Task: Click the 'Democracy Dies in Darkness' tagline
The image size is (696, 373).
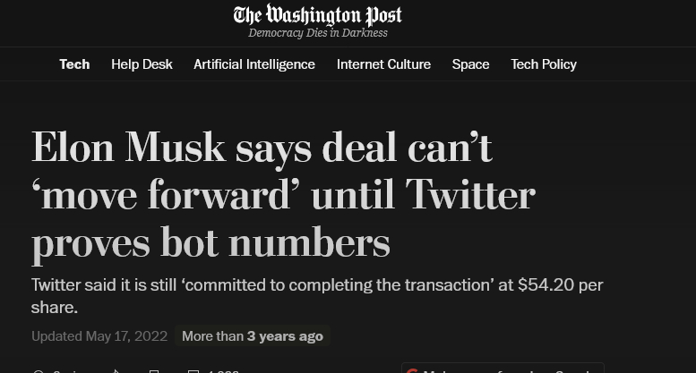Action: coord(318,33)
